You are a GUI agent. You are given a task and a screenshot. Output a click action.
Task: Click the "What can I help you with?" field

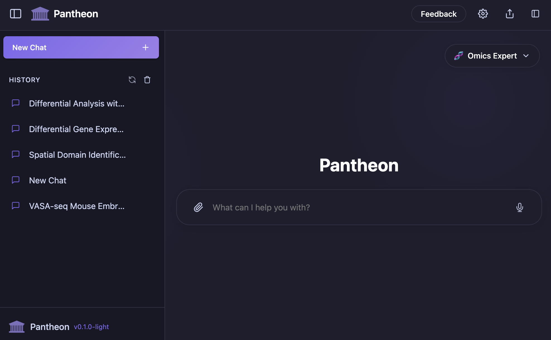point(357,207)
